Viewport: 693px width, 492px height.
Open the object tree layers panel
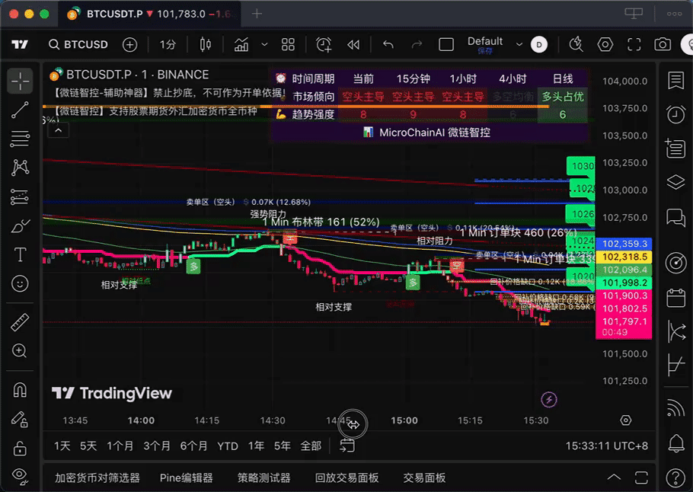[675, 182]
